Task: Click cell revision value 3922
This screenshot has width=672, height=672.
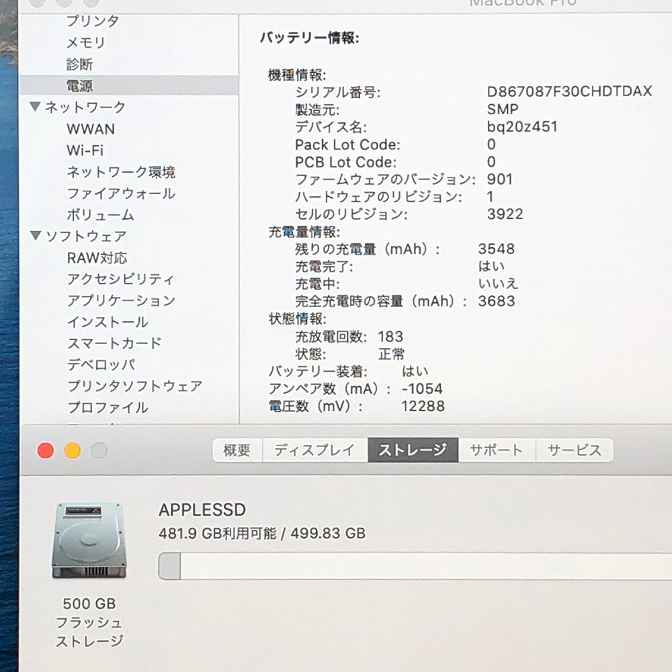Action: click(505, 214)
